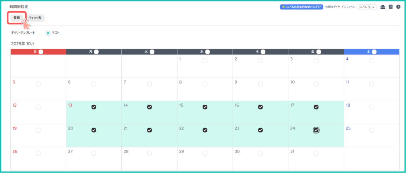Viewport: 406px width, 173px height.
Task: Check the October 31 checkbox
Action: 316,153
